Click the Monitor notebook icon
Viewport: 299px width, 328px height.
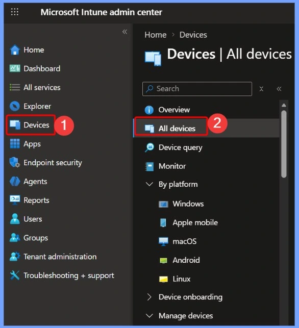coord(149,166)
